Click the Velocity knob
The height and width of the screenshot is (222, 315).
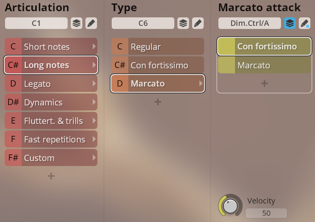coord(230,206)
